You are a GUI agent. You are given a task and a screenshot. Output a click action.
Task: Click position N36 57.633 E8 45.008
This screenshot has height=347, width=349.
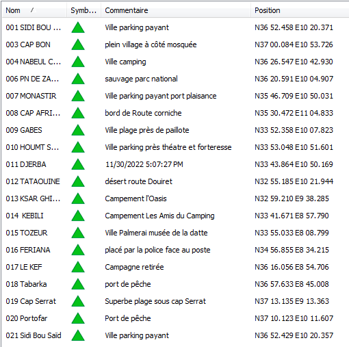[x=292, y=284]
